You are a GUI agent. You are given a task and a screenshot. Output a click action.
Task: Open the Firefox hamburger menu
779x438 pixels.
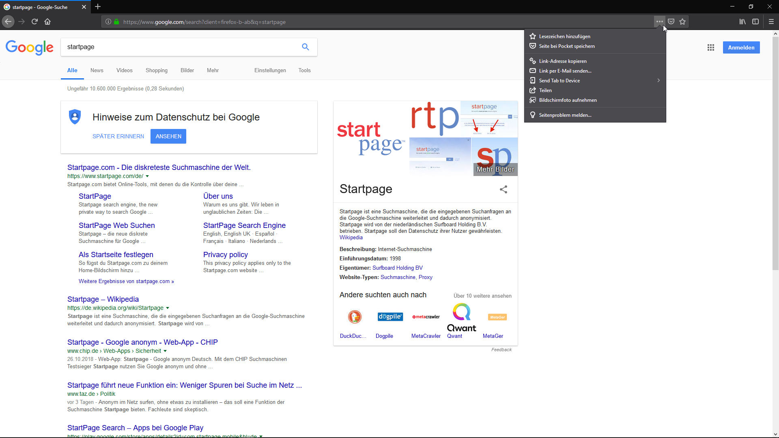[771, 21]
